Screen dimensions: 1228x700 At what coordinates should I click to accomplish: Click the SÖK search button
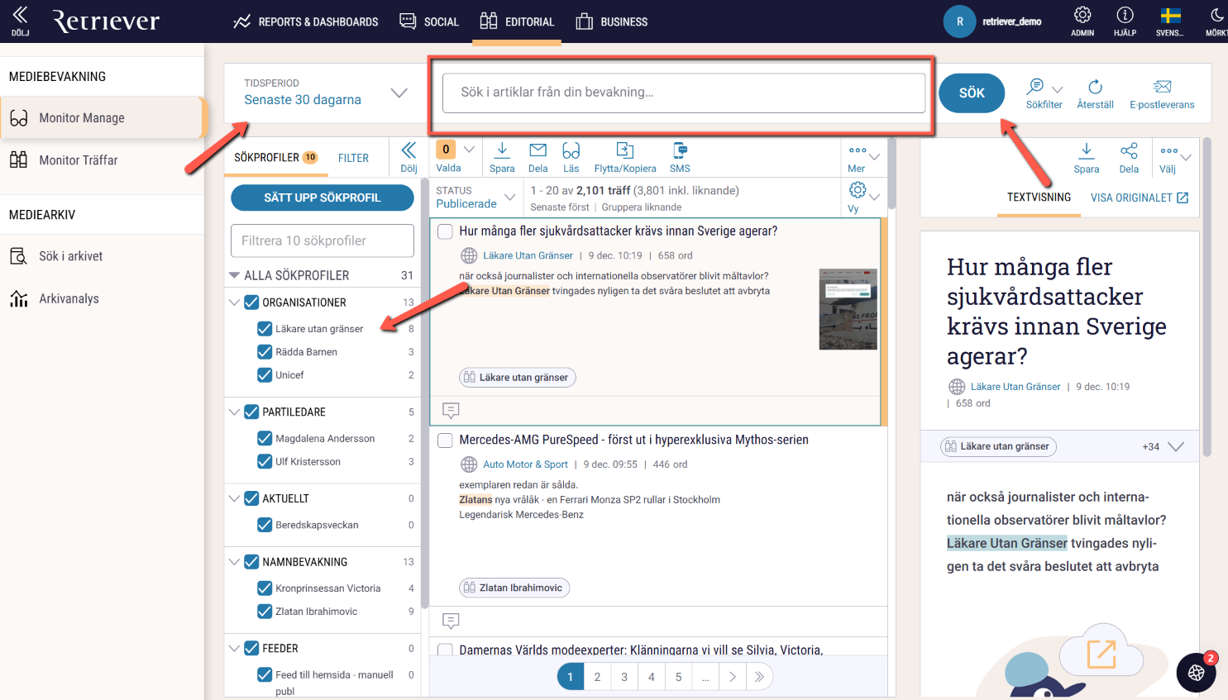tap(972, 93)
